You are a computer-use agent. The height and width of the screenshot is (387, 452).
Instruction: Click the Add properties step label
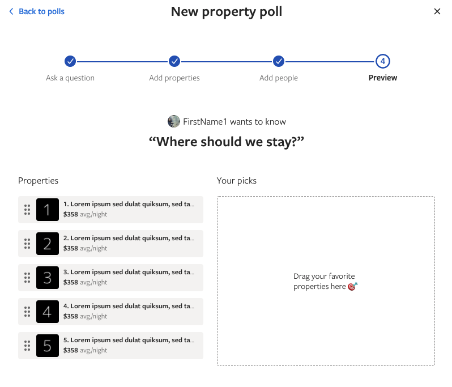174,78
